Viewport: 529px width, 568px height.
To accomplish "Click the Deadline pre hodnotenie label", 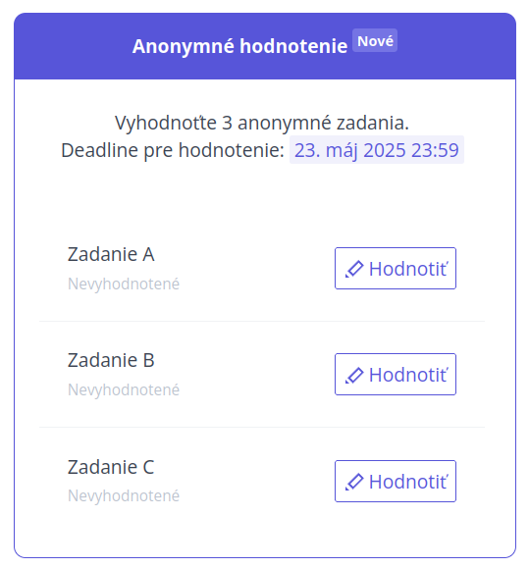I will click(x=173, y=150).
